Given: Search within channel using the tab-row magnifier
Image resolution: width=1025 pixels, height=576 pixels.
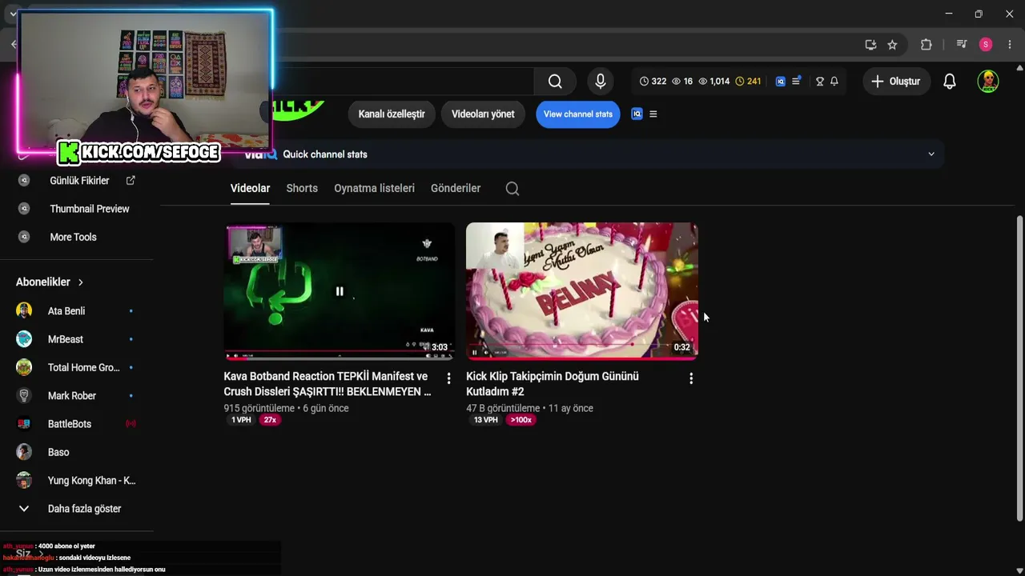Looking at the screenshot, I should (512, 189).
